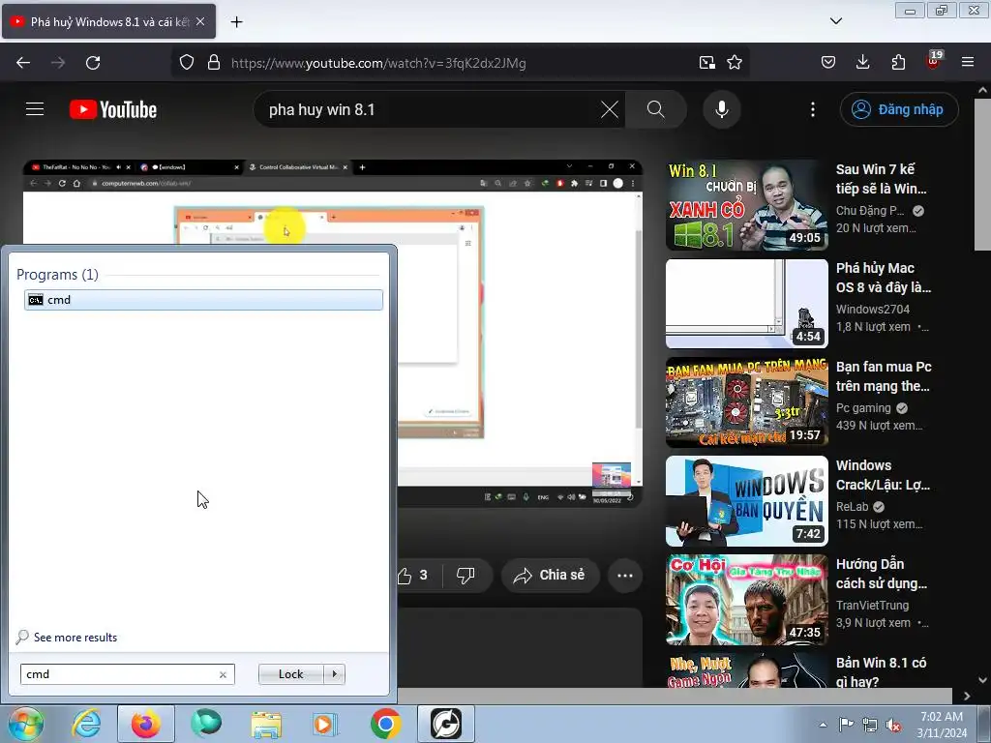The width and height of the screenshot is (991, 743).
Task: Open the Action Center flag tray icon
Action: click(x=846, y=725)
